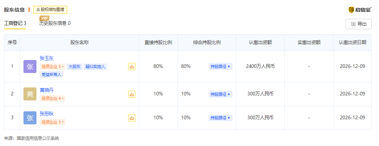Click the 综合持股比例 column header
This screenshot has height=146, width=379.
pos(207,43)
